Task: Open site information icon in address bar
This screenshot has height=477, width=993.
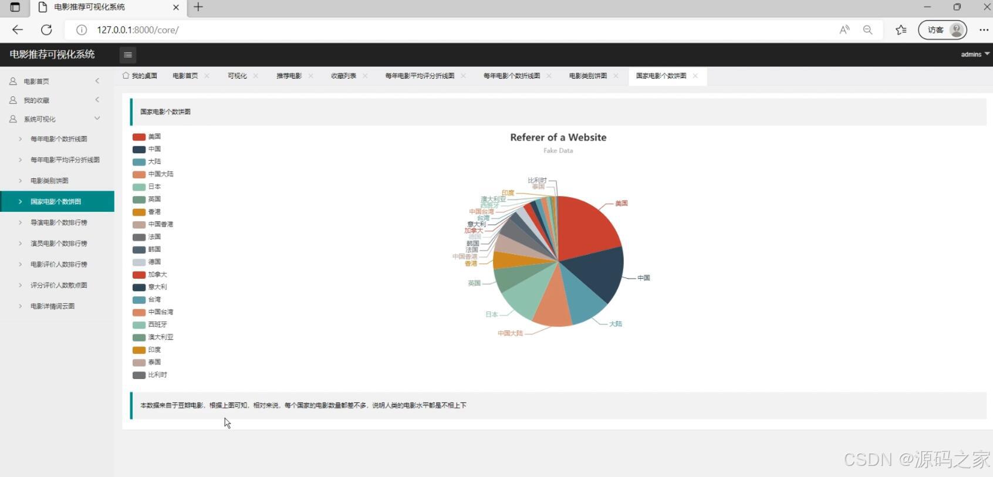Action: [82, 30]
